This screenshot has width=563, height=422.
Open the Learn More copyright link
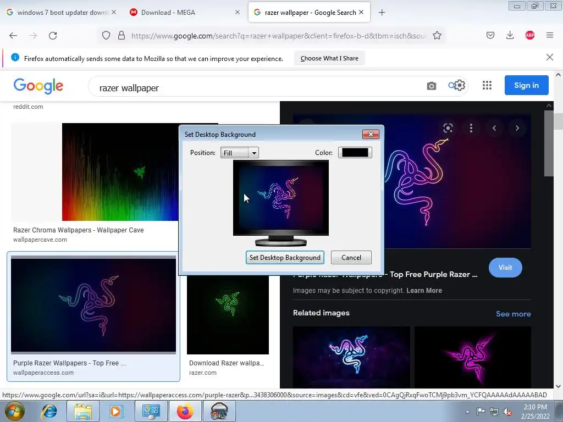pos(424,290)
